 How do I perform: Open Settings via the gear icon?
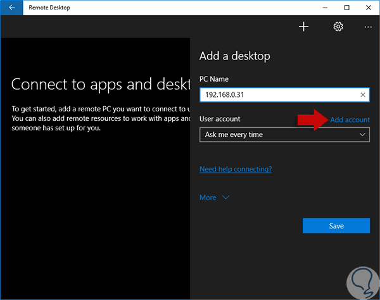click(x=338, y=27)
